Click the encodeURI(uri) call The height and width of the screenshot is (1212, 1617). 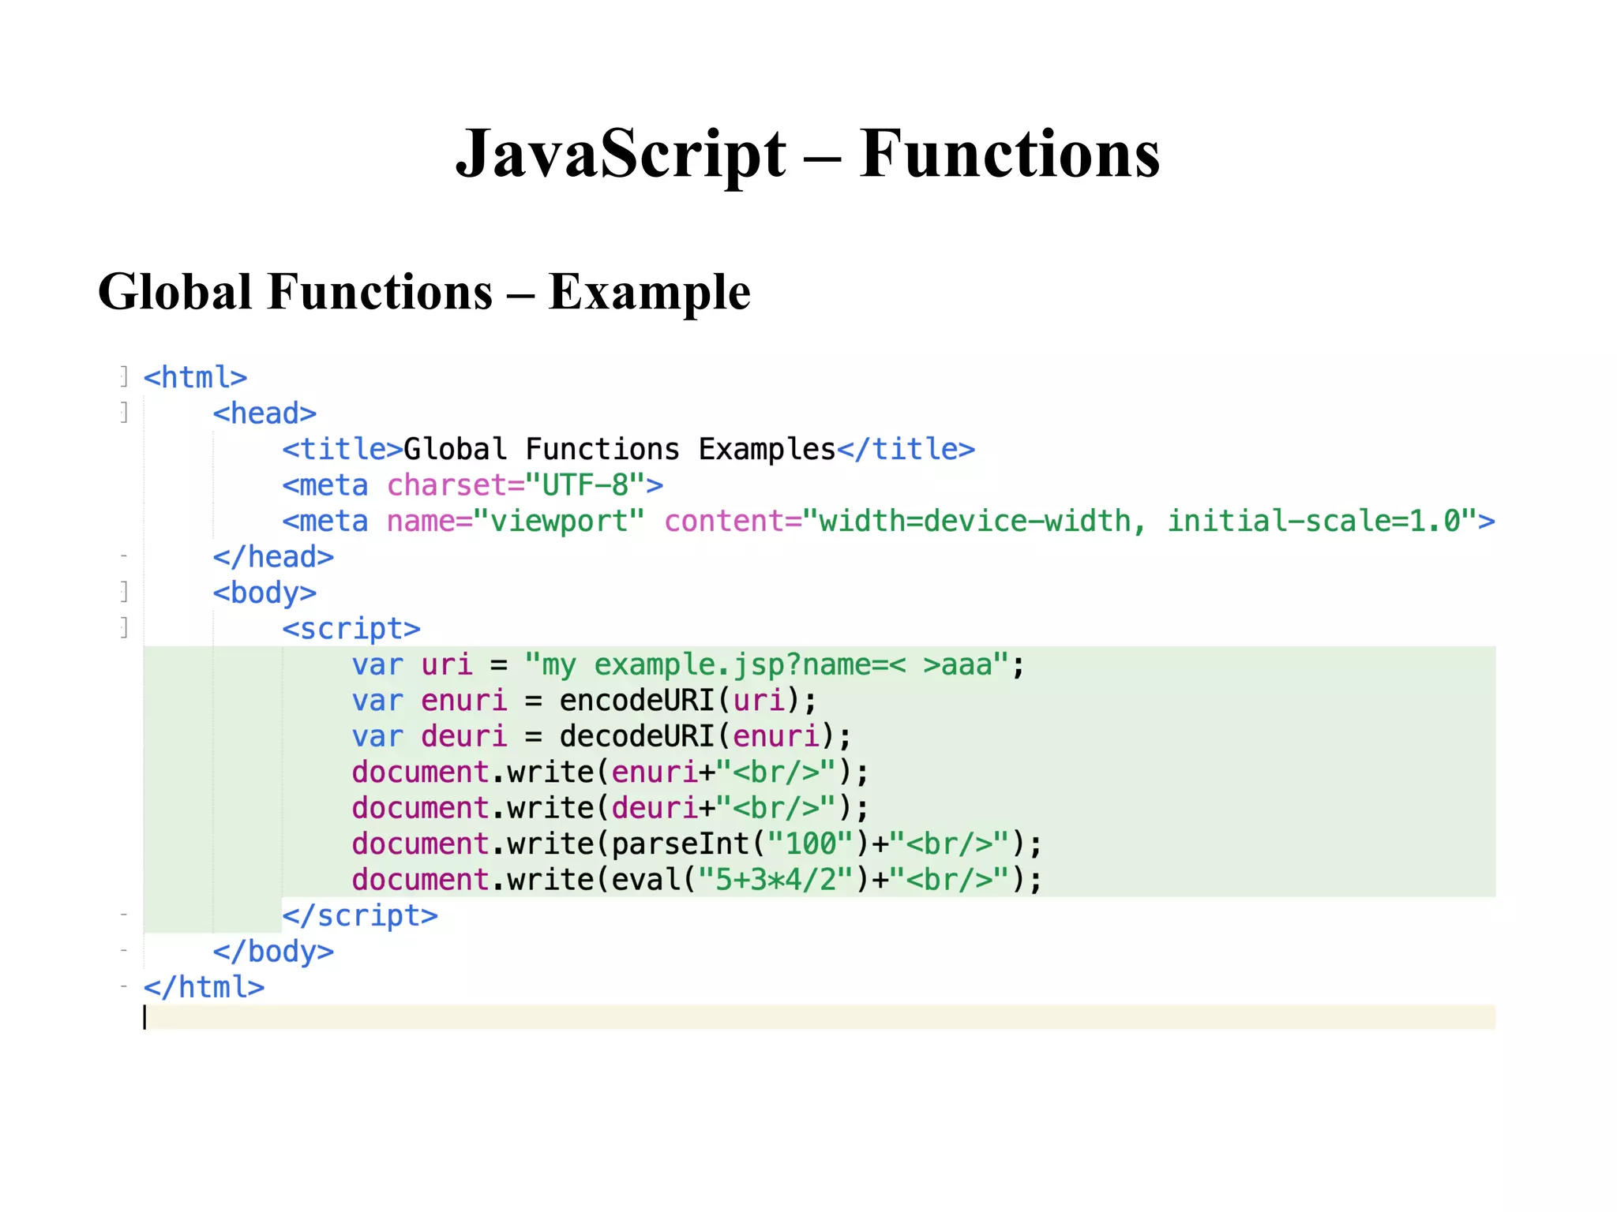[680, 701]
